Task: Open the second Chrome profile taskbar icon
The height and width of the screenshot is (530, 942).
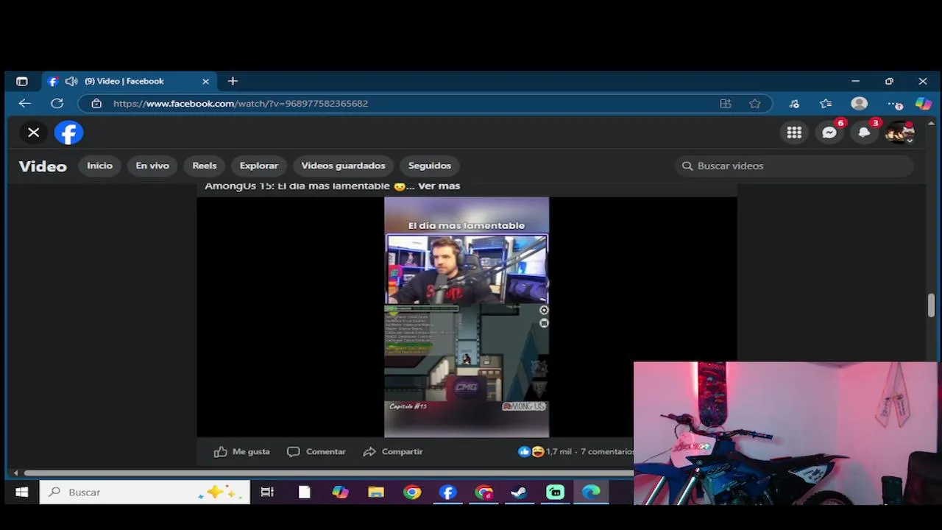Action: point(484,492)
